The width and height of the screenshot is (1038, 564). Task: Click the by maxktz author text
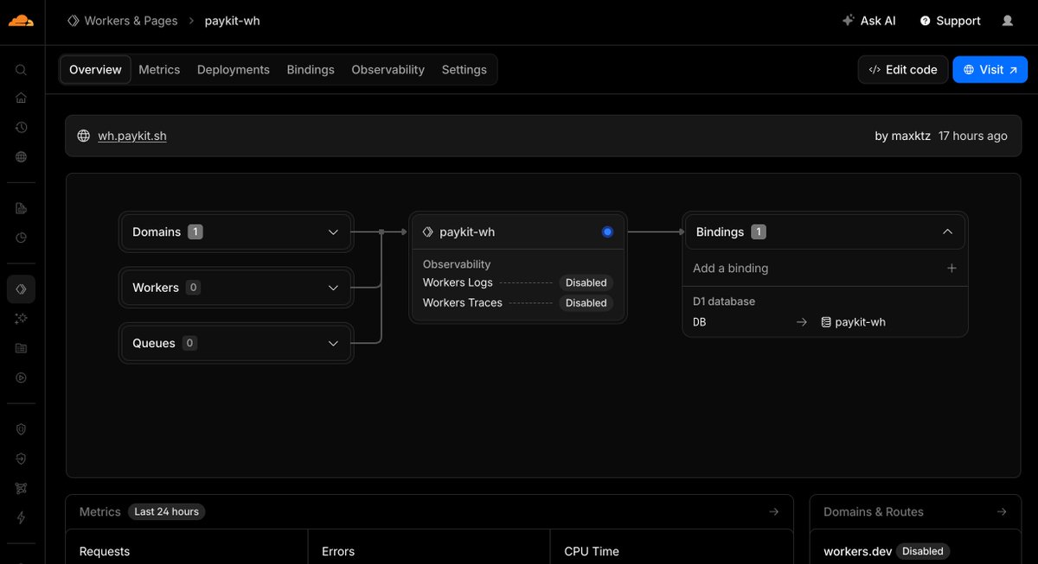click(x=903, y=136)
